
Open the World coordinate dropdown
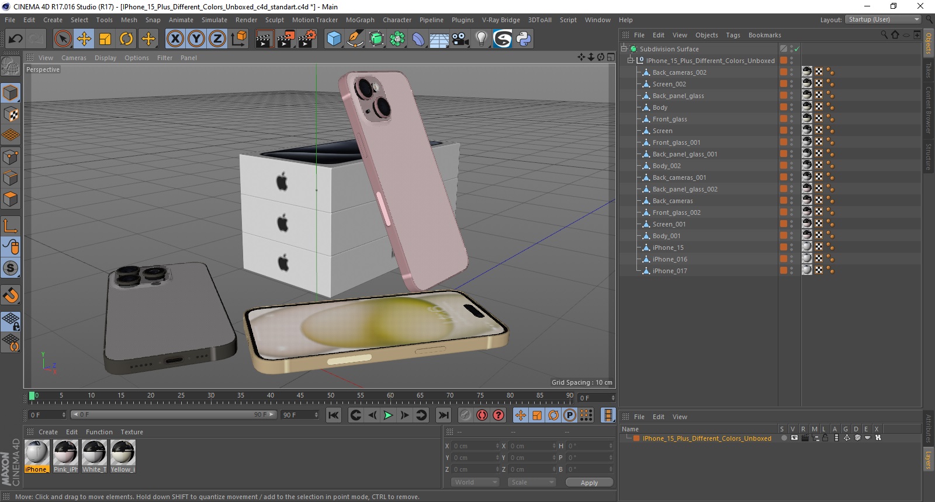[x=475, y=482]
